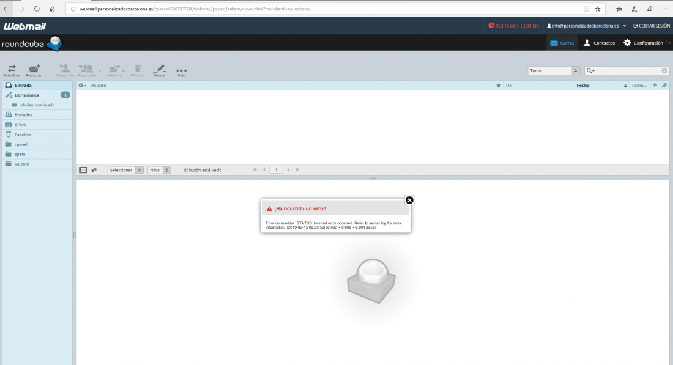The width and height of the screenshot is (673, 365).
Task: Click the disk usage 923,15 MB indicator
Action: coord(513,26)
